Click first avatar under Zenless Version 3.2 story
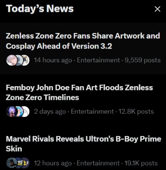166x170 pixels. click(11, 60)
